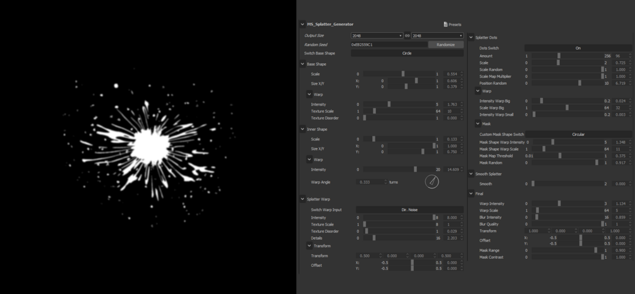635x294 pixels.
Task: Adjust the Mask Range slider
Action: pyautogui.click(x=567, y=250)
